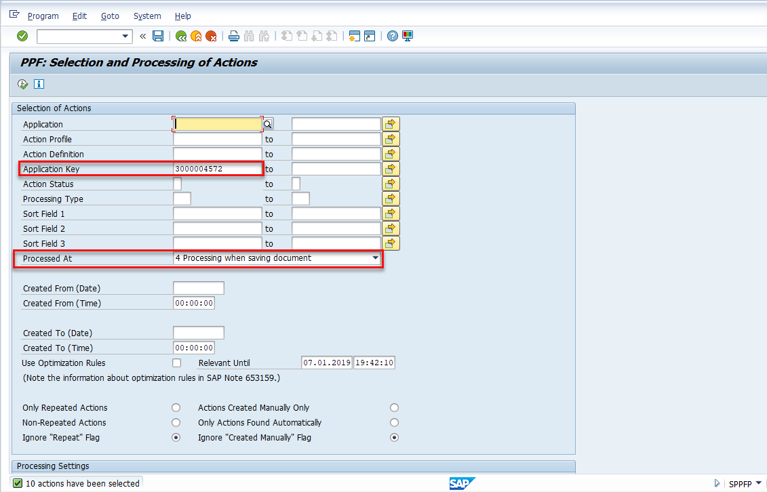Click the blue Information icon
767x492 pixels.
pyautogui.click(x=39, y=85)
